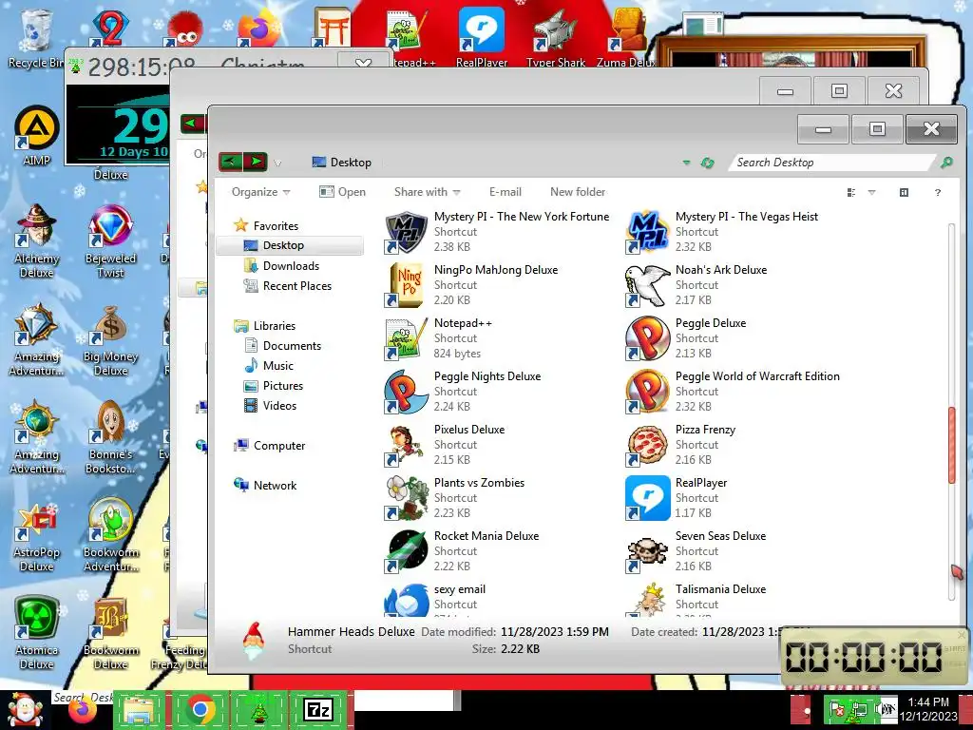Open Chrome from the taskbar

200,709
